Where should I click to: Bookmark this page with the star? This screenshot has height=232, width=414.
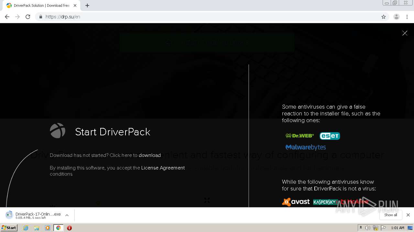[x=384, y=17]
